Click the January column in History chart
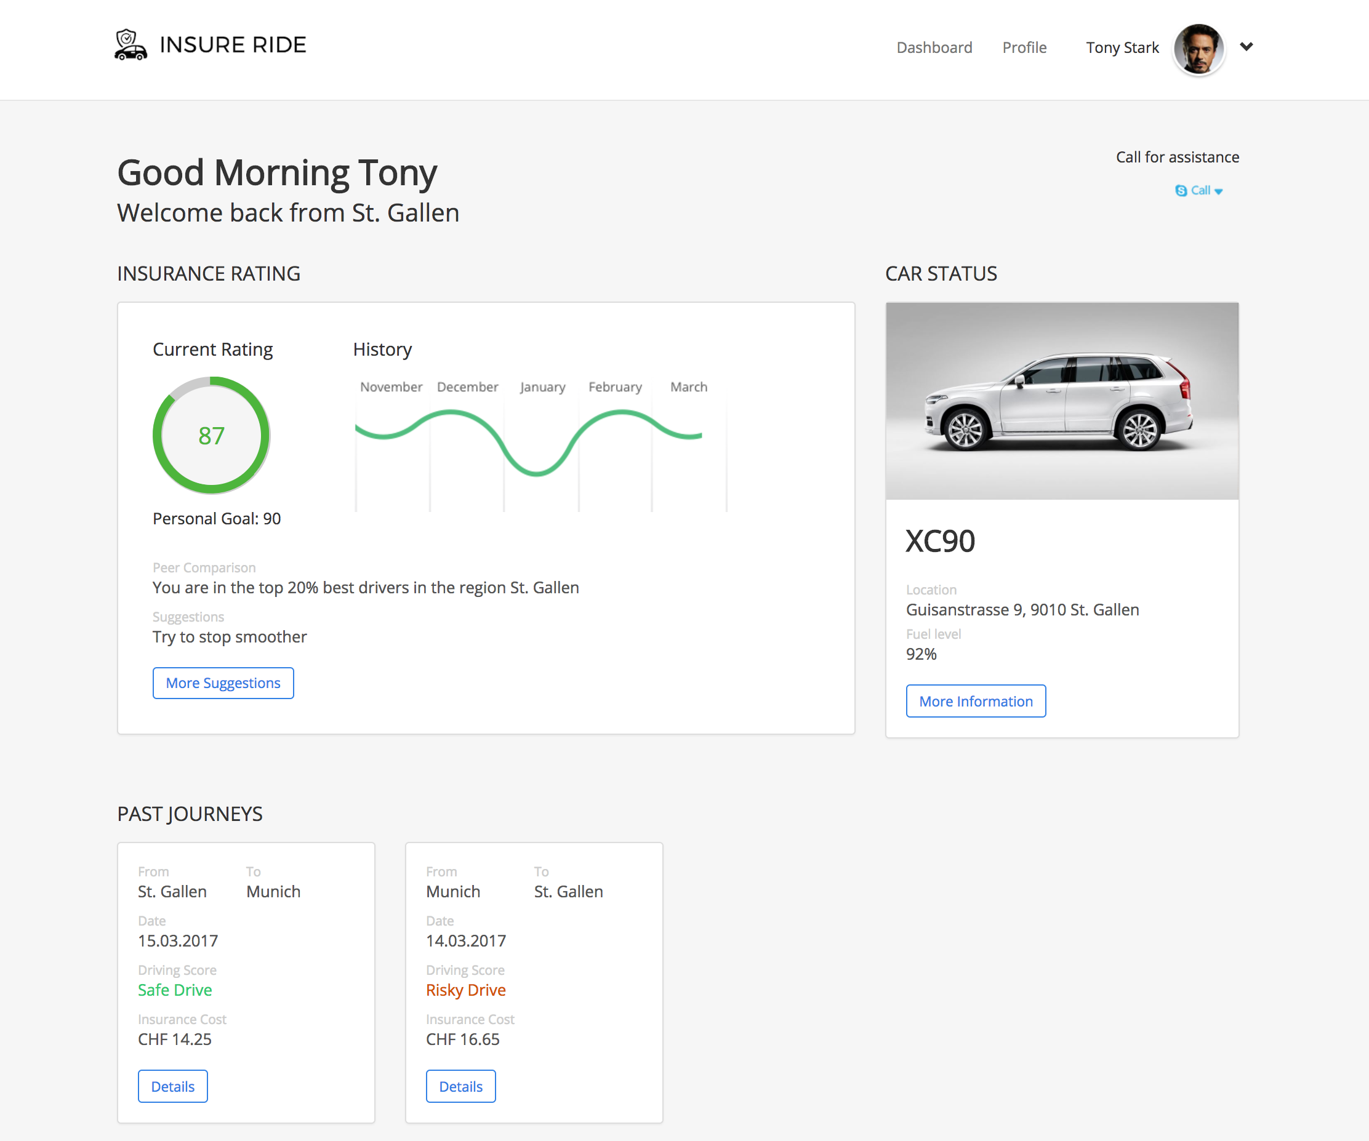The width and height of the screenshot is (1369, 1141). 541,450
